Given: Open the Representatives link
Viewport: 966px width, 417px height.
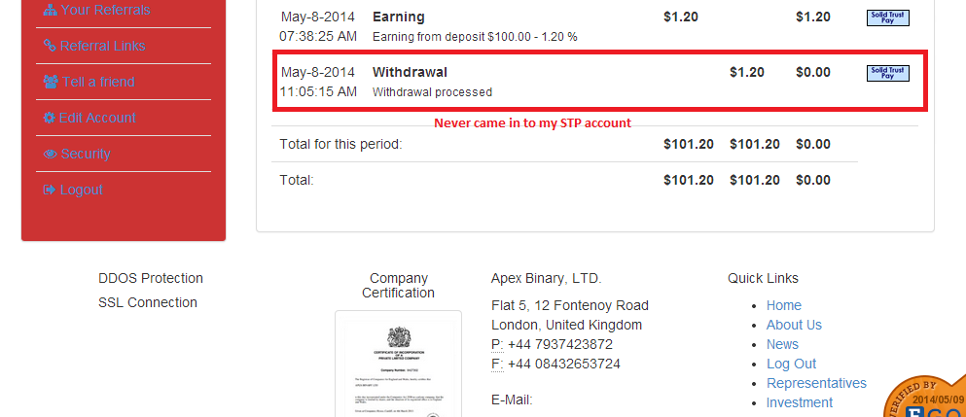Looking at the screenshot, I should click(x=816, y=383).
